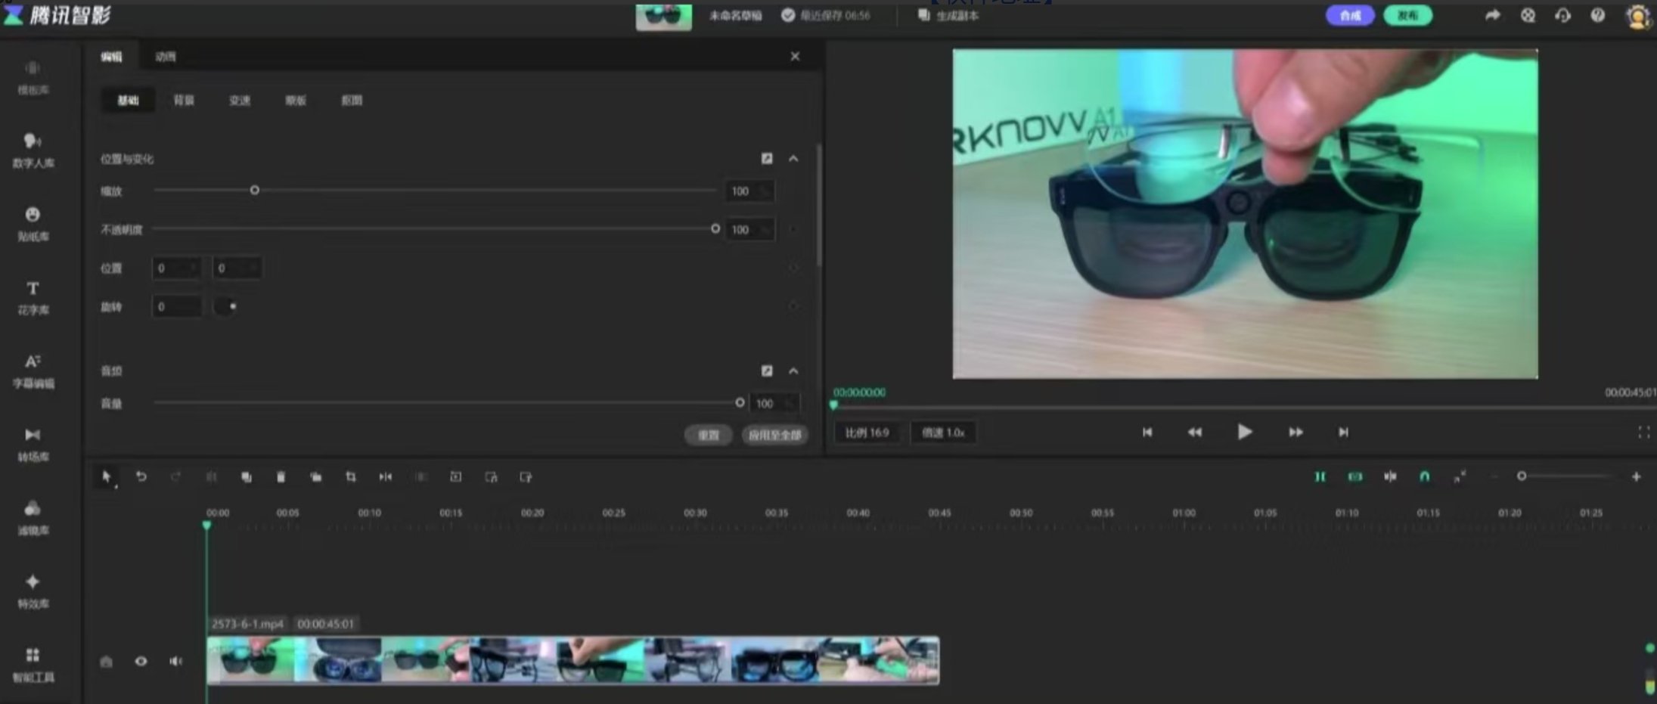
Task: Click the green 发布 publish button
Action: tap(1407, 15)
